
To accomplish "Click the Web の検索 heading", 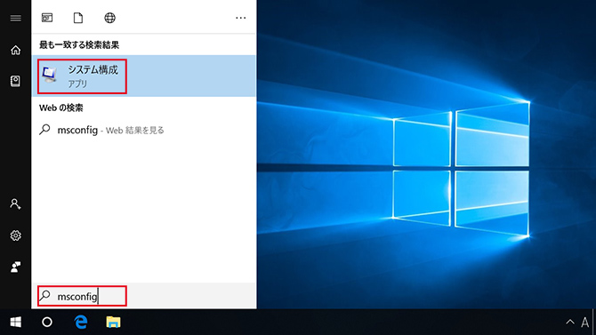I will (x=61, y=108).
